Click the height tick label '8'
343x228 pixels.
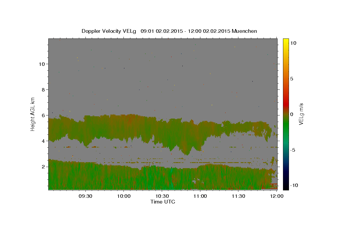(x=43, y=89)
